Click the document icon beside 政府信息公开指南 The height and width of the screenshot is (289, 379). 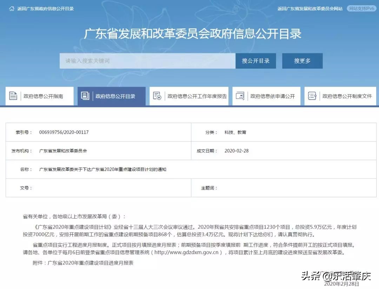click(x=13, y=95)
